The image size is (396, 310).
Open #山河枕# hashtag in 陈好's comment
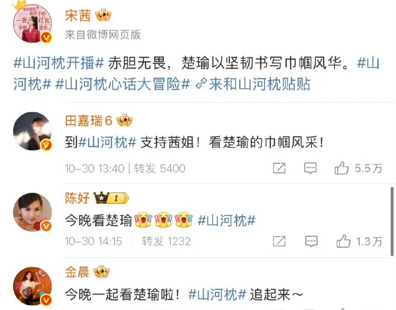pos(226,221)
